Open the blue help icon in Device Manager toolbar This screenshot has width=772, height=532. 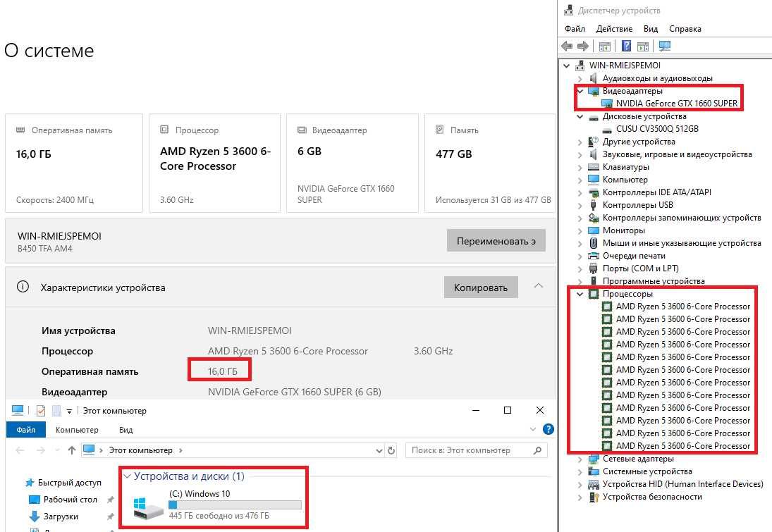(x=626, y=47)
